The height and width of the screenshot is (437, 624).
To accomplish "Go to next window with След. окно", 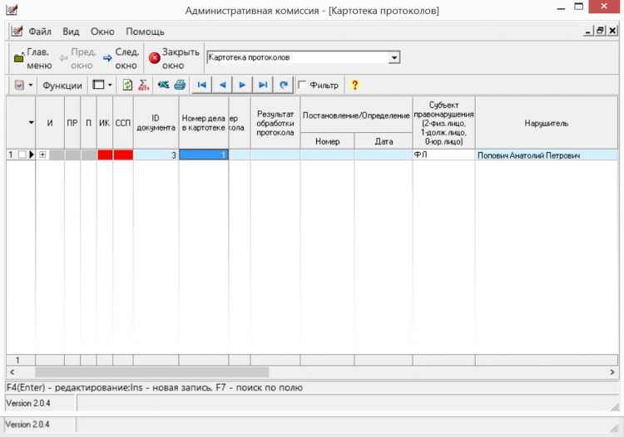I will (x=121, y=58).
